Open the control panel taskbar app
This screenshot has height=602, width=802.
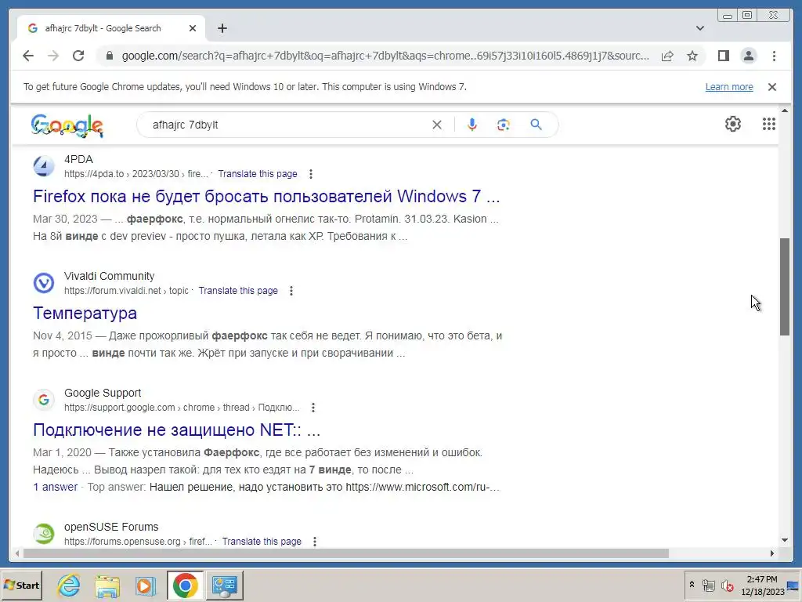[225, 585]
